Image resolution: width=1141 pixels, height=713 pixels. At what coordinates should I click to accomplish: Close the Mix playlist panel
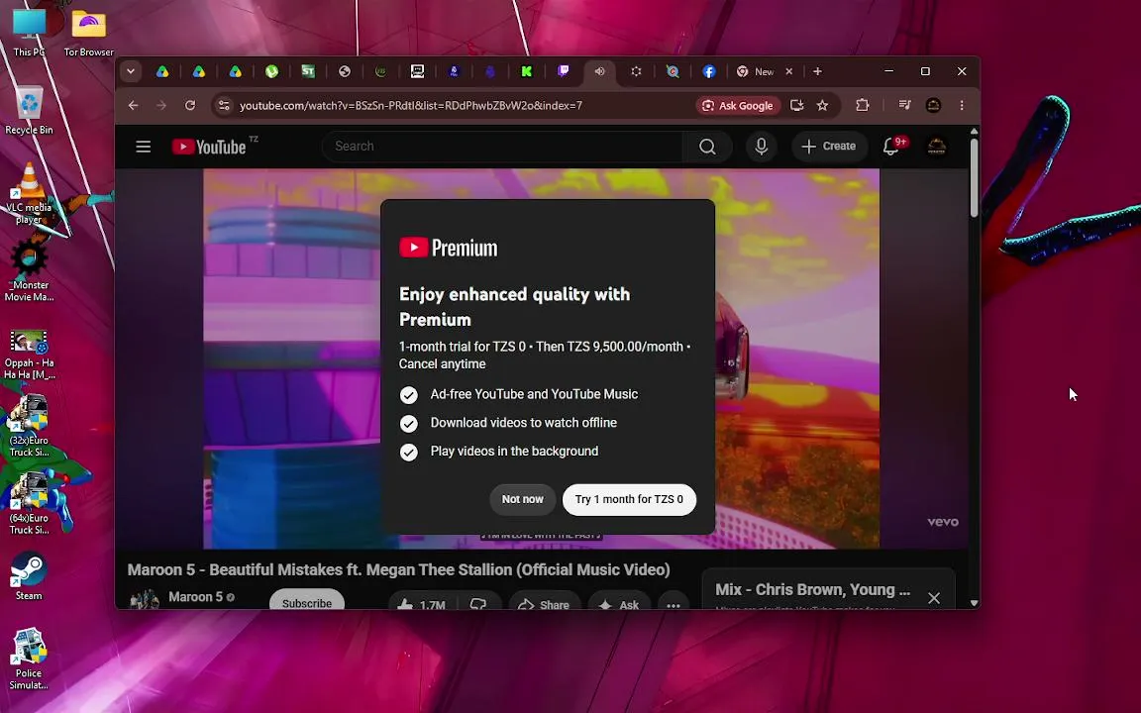(x=934, y=598)
